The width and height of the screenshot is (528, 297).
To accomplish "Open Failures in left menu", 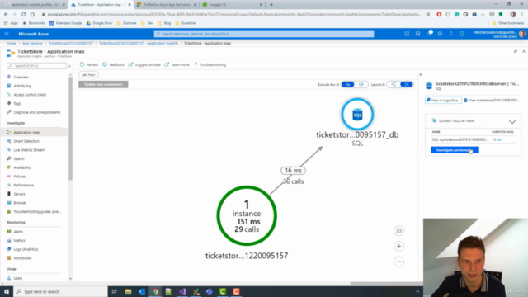I will click(19, 177).
